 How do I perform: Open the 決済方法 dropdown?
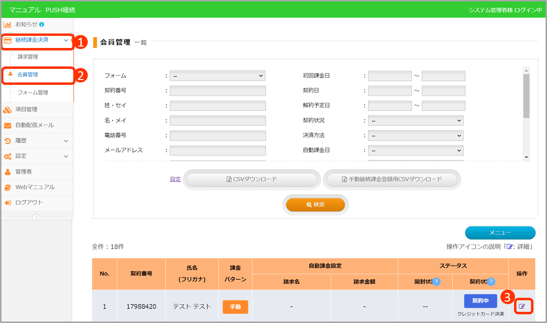416,136
